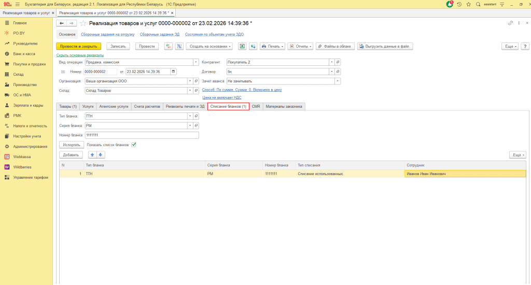This screenshot has height=285, width=531.
Task: Uncheck 'Показать список бланков' checkbox
Action: 134,145
